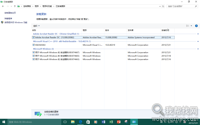Image resolution: width=200 pixels, height=125 pixels.
Task: Select security update KB3074667 row
Action: click(x=103, y=52)
